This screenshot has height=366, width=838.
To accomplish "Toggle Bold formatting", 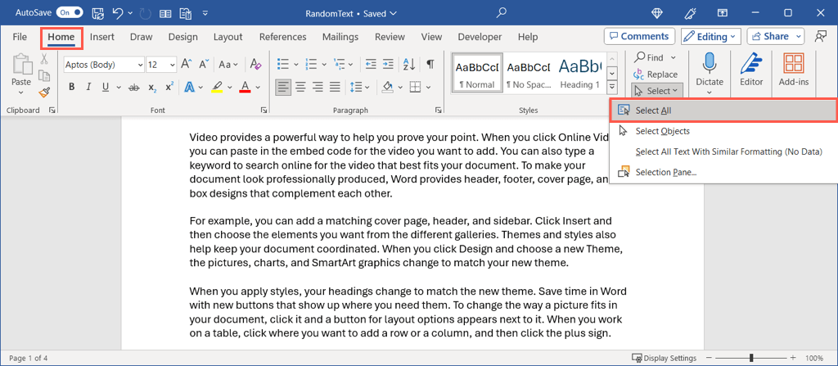I will pos(72,88).
